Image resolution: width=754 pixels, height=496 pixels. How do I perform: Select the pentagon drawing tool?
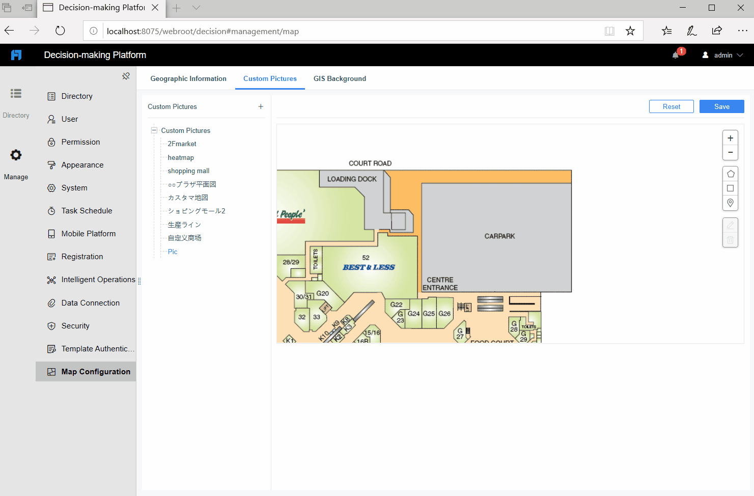tap(730, 173)
